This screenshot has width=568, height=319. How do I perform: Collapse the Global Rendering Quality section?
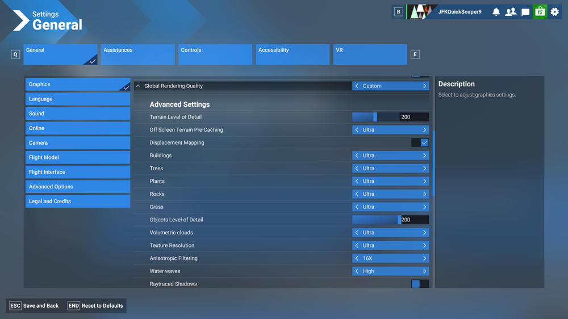click(138, 86)
